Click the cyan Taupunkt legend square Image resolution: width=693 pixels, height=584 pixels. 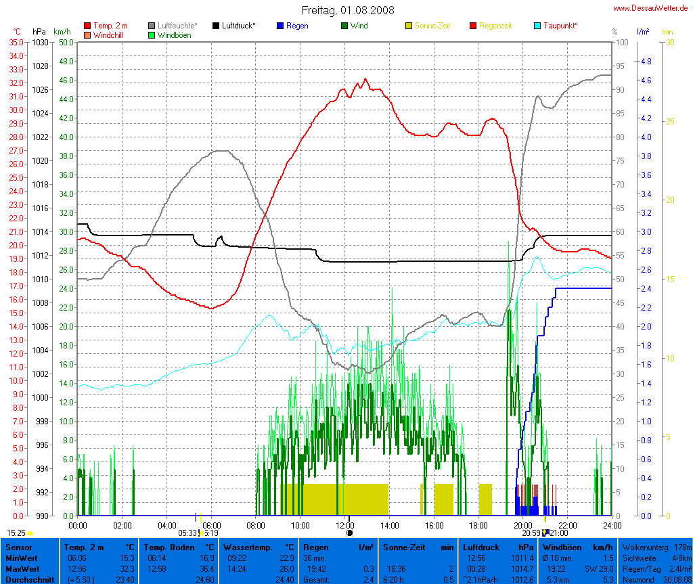(x=537, y=26)
